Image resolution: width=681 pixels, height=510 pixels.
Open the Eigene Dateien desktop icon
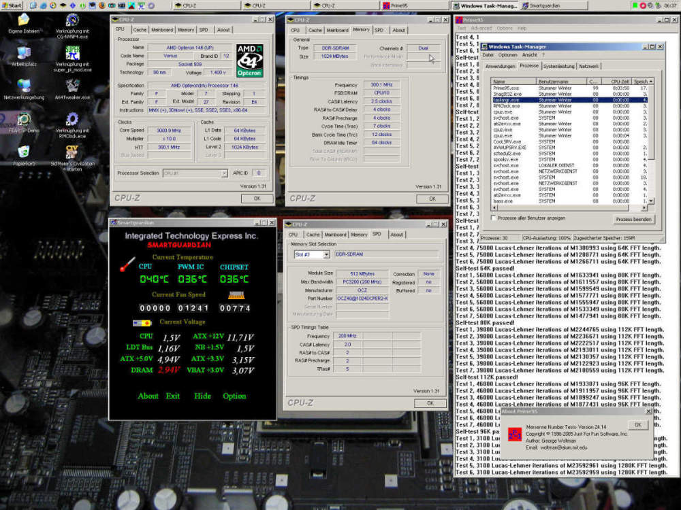24,20
